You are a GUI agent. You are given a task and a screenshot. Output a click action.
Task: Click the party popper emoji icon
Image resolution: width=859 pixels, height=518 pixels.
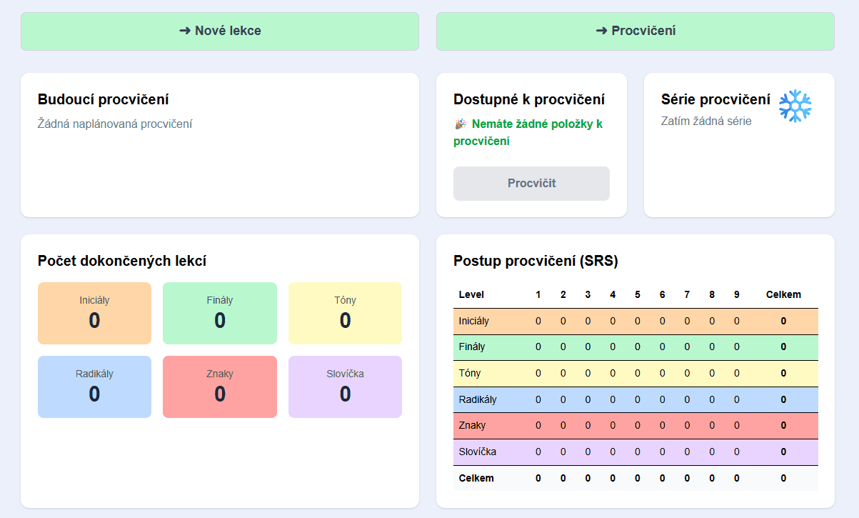461,124
